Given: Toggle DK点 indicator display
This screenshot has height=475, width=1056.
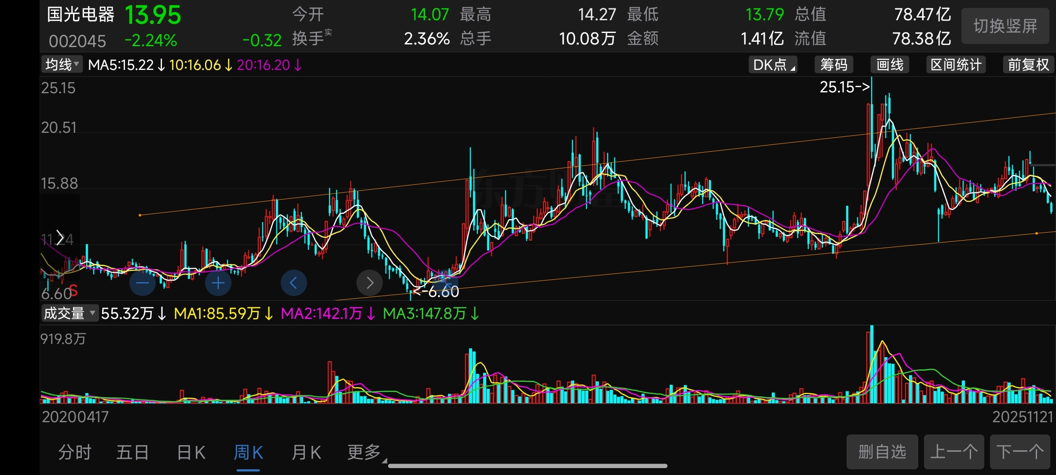Looking at the screenshot, I should point(773,65).
